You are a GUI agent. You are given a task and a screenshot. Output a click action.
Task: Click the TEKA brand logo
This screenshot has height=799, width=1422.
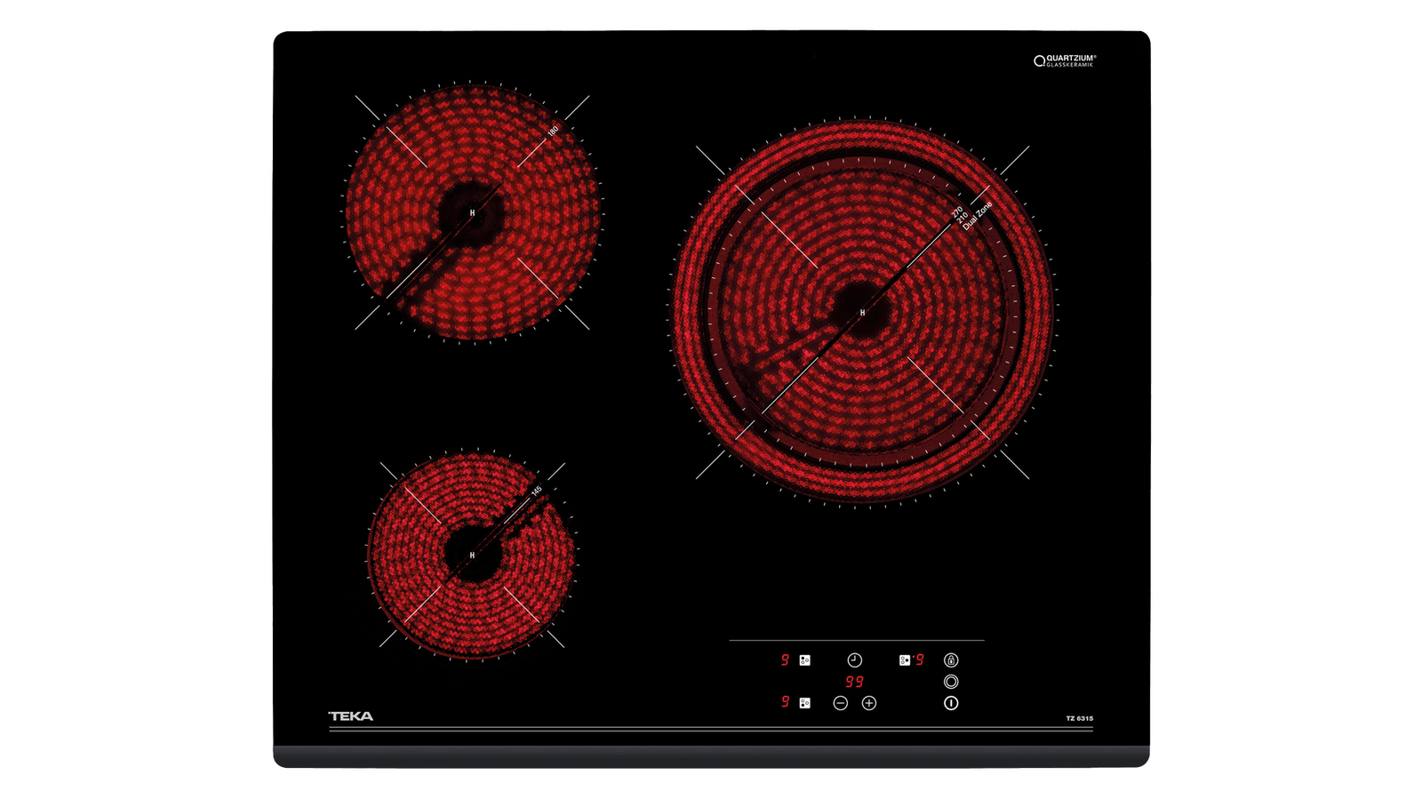(351, 716)
